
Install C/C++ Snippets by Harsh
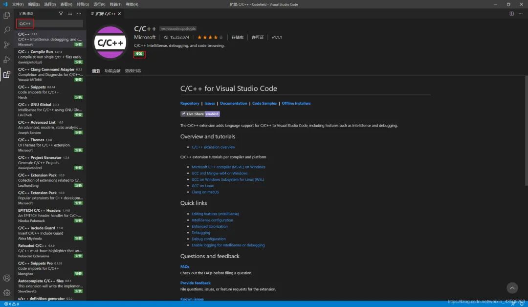click(x=78, y=98)
